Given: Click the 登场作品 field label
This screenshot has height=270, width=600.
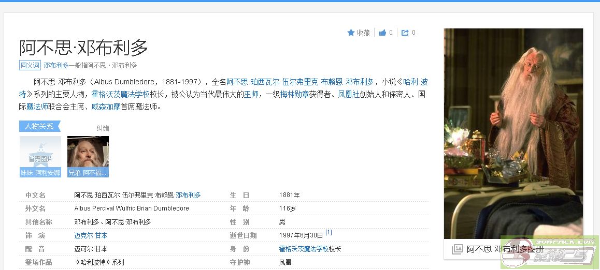Looking at the screenshot, I should pyautogui.click(x=39, y=263).
